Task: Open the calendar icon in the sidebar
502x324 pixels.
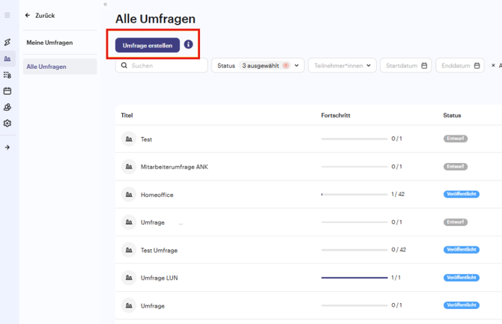Action: click(7, 91)
